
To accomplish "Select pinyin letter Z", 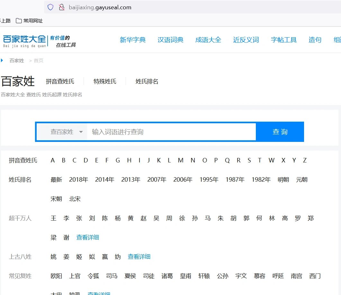I will pos(305,160).
